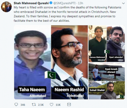This screenshot has width=127, height=108.
Task: Click the 2.5K retweets count
Action: [41, 105]
